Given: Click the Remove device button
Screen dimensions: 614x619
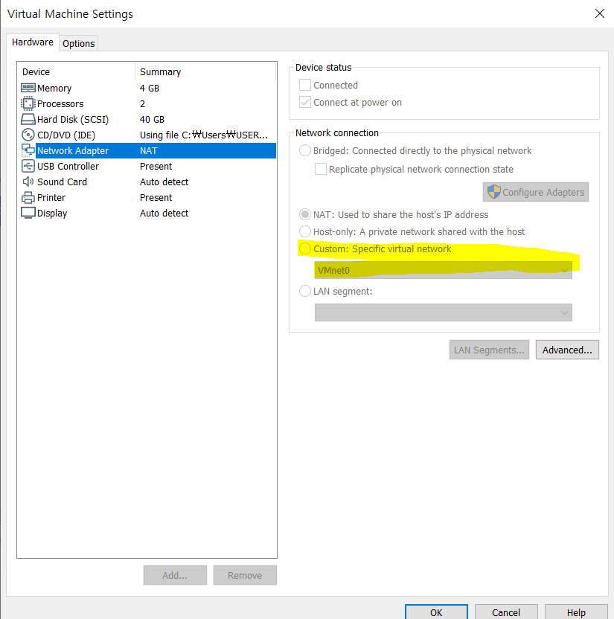Looking at the screenshot, I should (x=245, y=575).
